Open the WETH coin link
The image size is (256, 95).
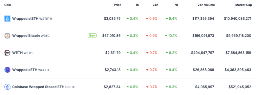[x=22, y=53]
